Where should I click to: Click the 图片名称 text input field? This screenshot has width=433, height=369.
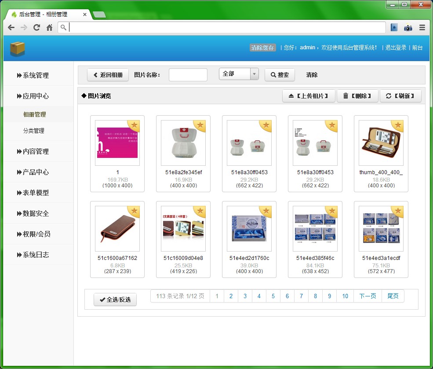pyautogui.click(x=188, y=75)
